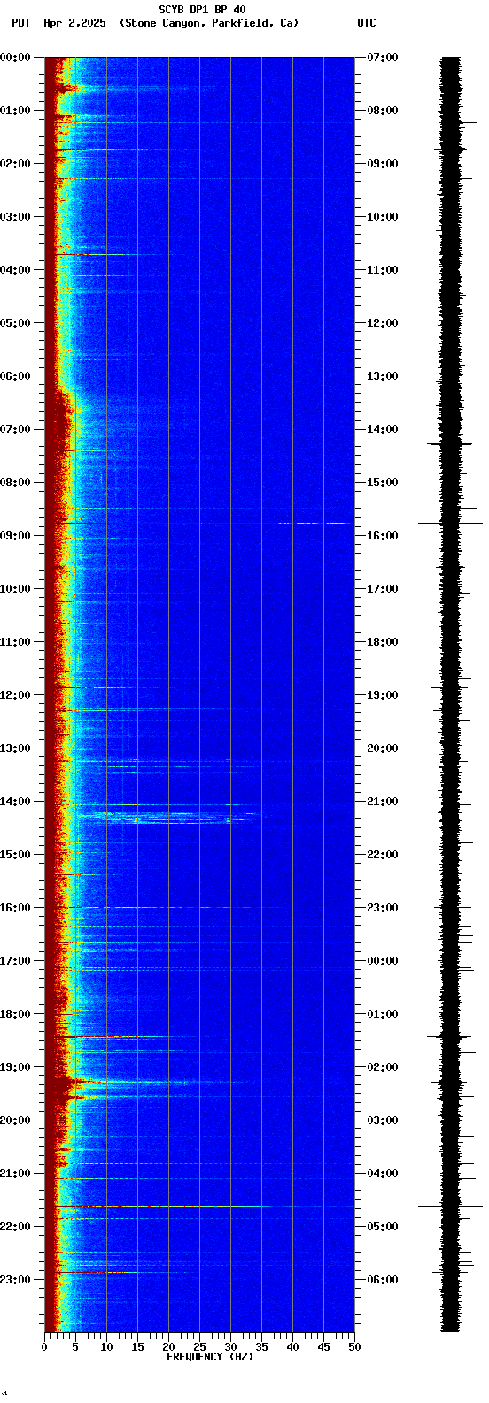Click the date 'Apr 2,2025'
This screenshot has height=1403, width=489.
pos(74,23)
